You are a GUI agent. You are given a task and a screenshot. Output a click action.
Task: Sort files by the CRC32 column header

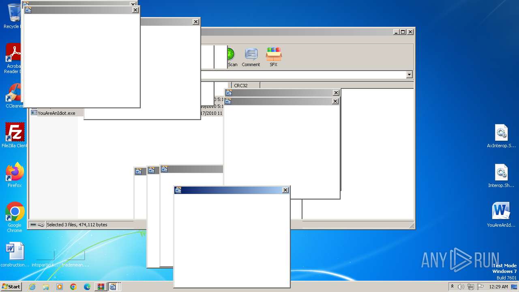[245, 86]
